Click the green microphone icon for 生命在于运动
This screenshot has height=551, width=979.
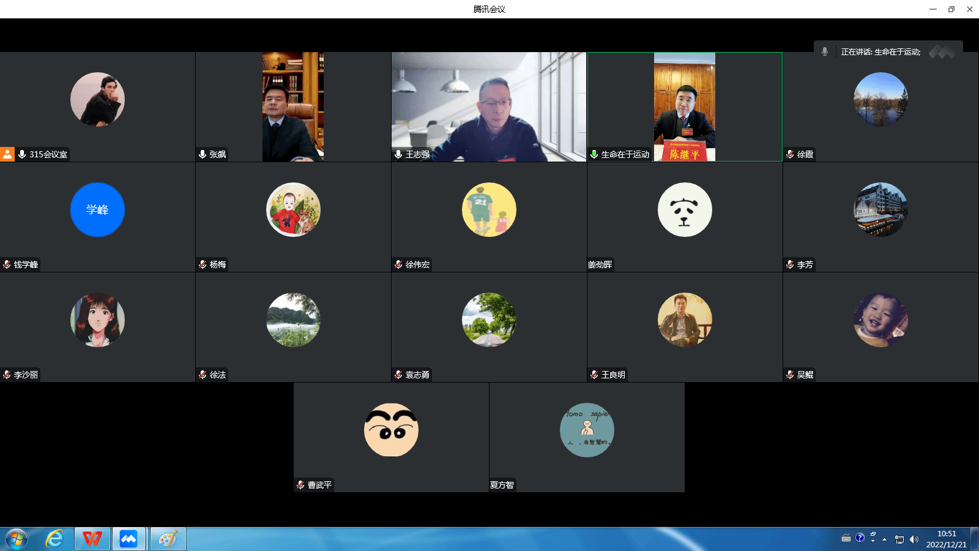pyautogui.click(x=594, y=154)
